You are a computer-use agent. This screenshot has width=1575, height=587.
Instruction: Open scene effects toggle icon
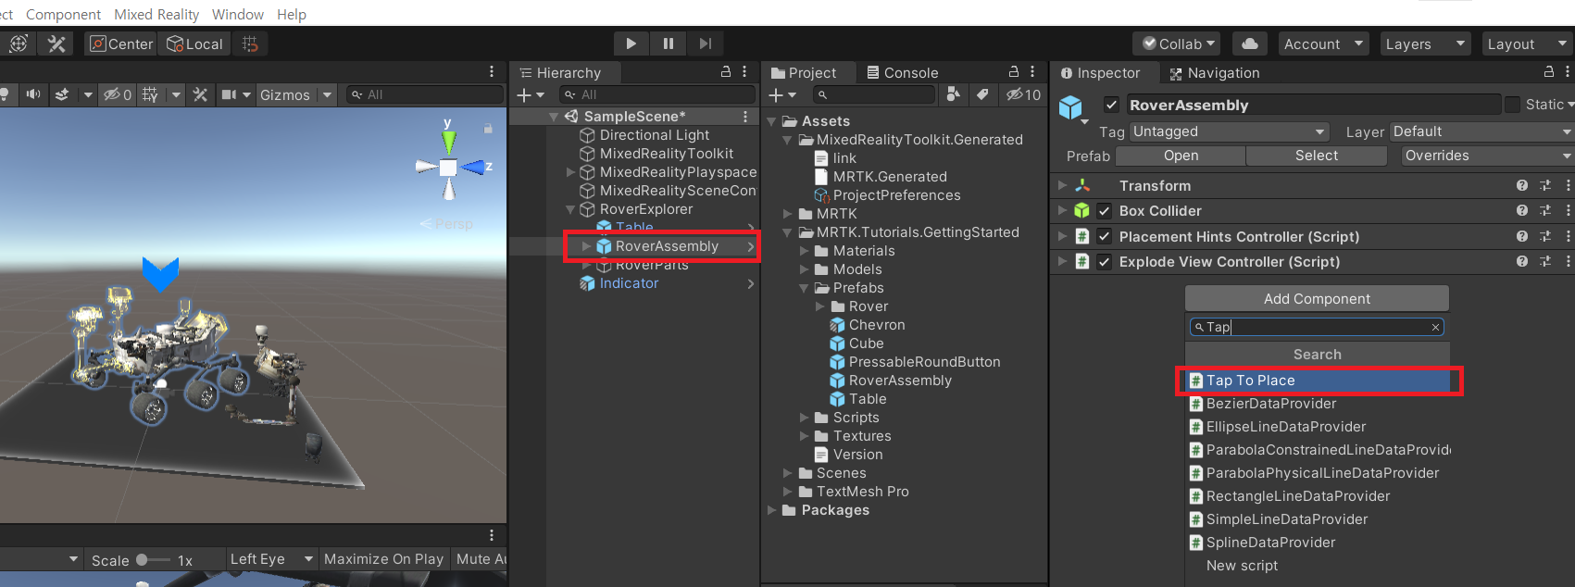click(62, 94)
